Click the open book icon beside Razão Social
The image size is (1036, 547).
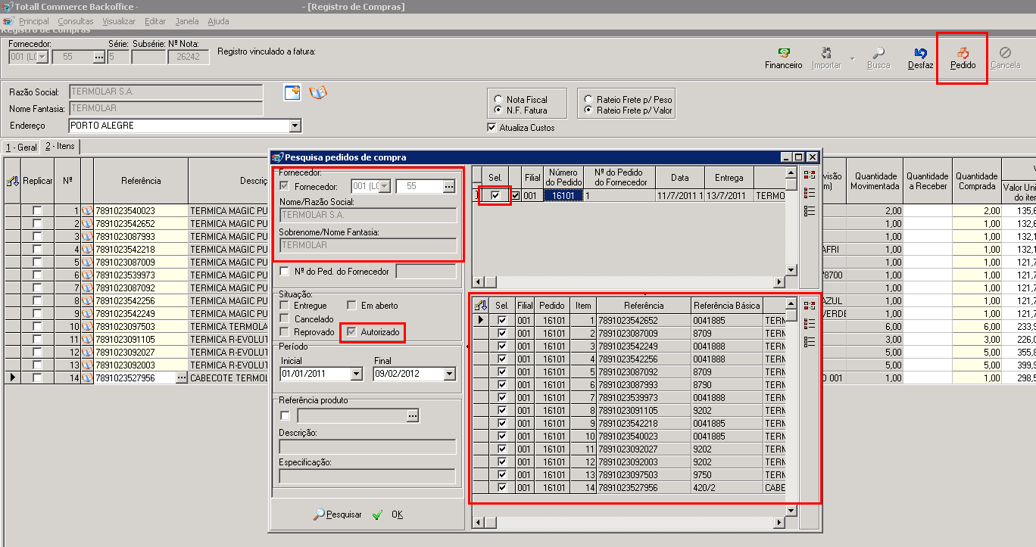coord(318,92)
